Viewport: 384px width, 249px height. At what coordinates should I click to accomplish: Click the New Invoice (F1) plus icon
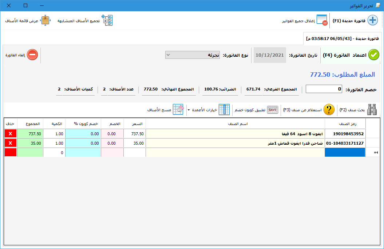point(373,20)
